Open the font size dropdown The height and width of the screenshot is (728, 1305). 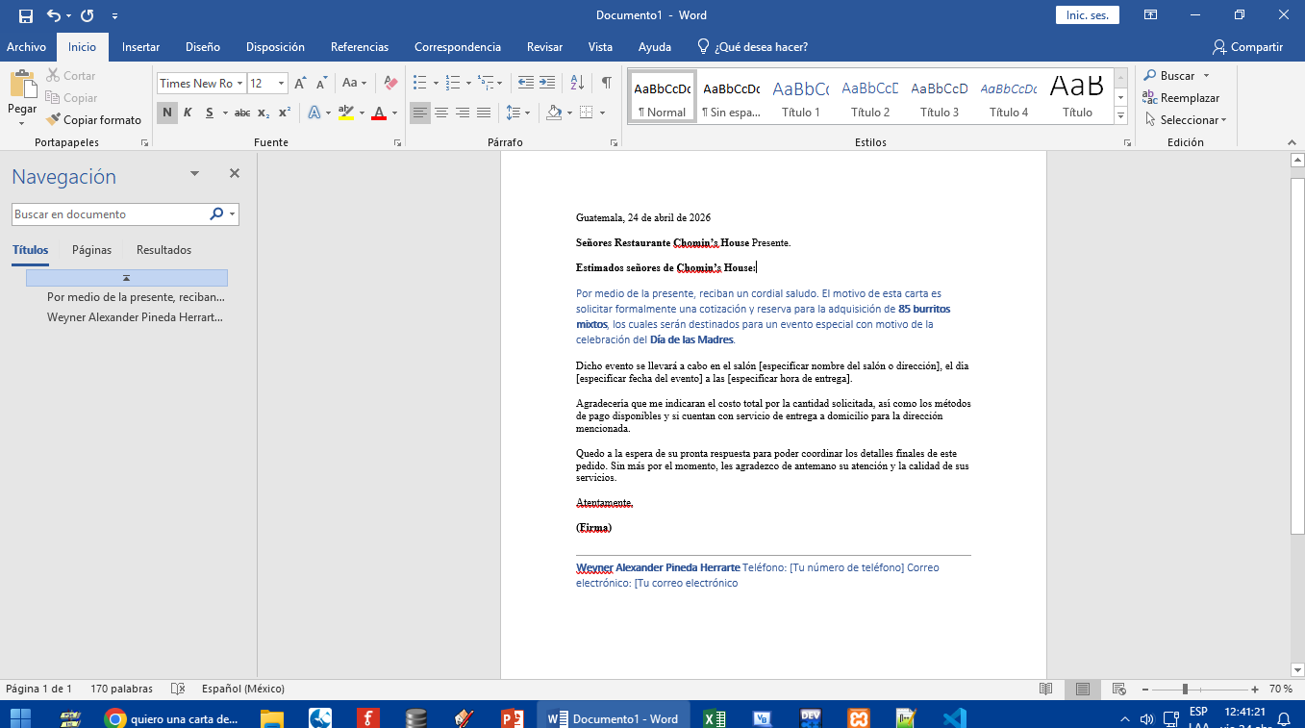[281, 84]
